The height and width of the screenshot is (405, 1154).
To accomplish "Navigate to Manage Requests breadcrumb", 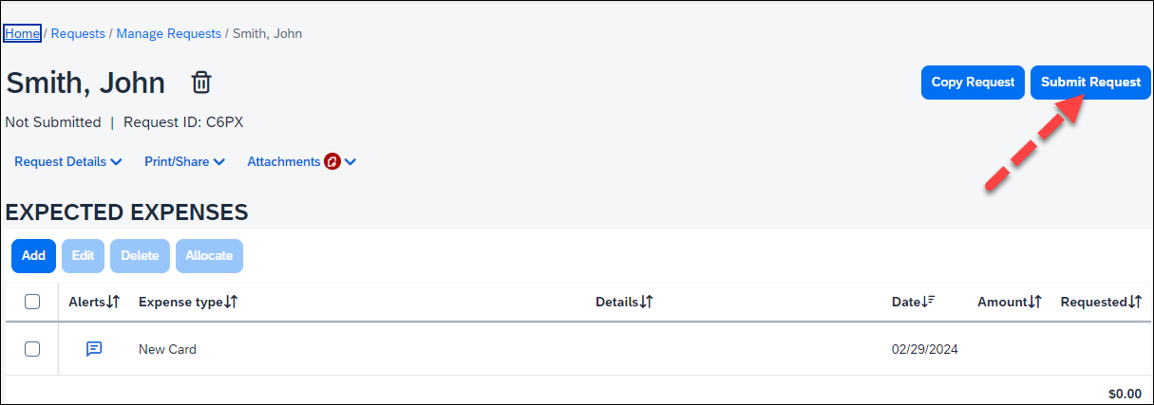I will click(x=168, y=33).
